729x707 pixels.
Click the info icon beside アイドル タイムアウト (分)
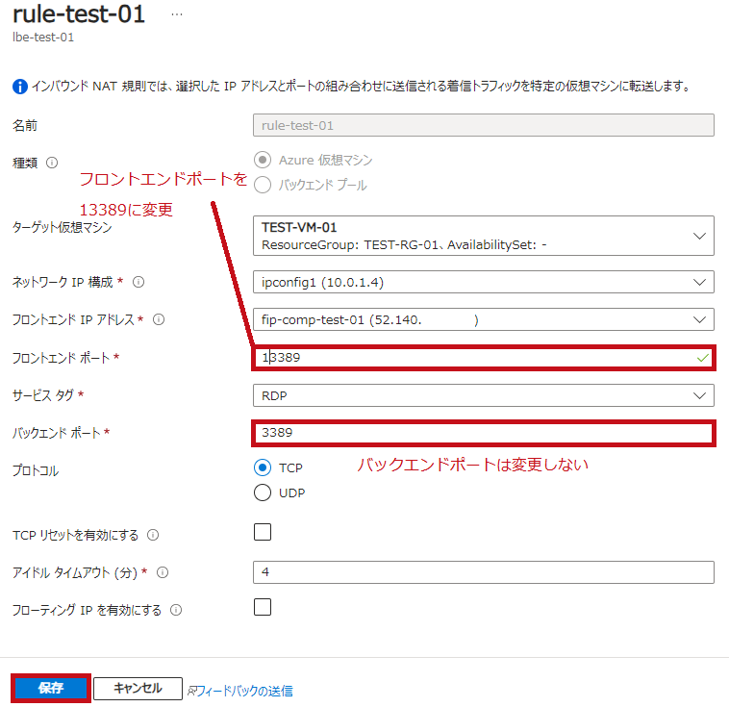(163, 572)
